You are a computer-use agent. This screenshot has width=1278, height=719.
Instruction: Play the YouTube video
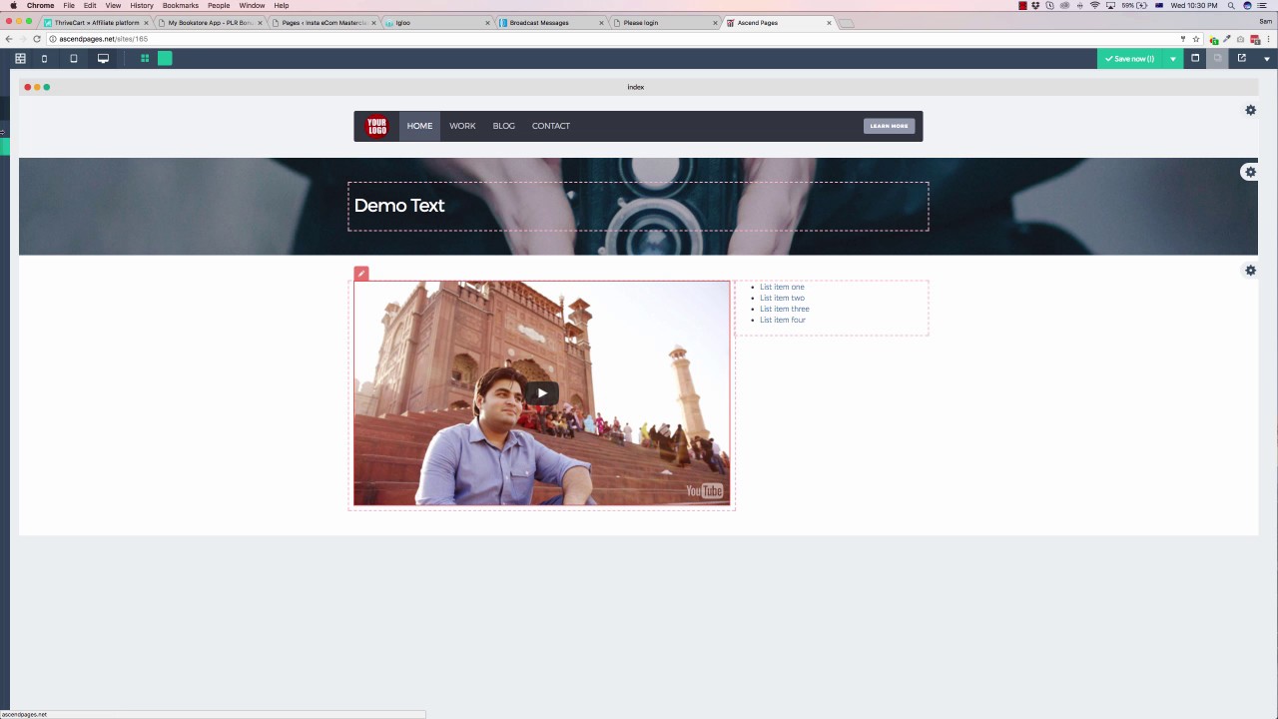(542, 393)
